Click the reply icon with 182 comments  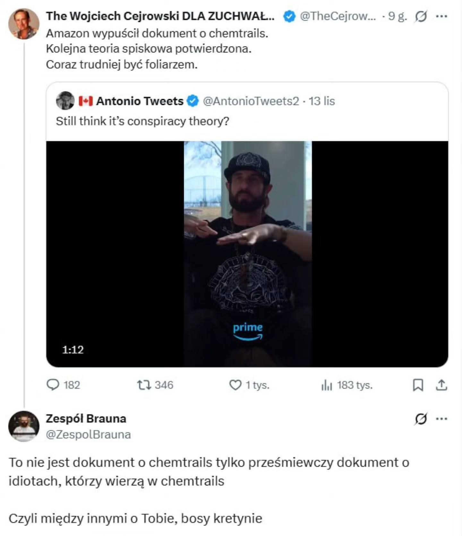[x=53, y=385]
